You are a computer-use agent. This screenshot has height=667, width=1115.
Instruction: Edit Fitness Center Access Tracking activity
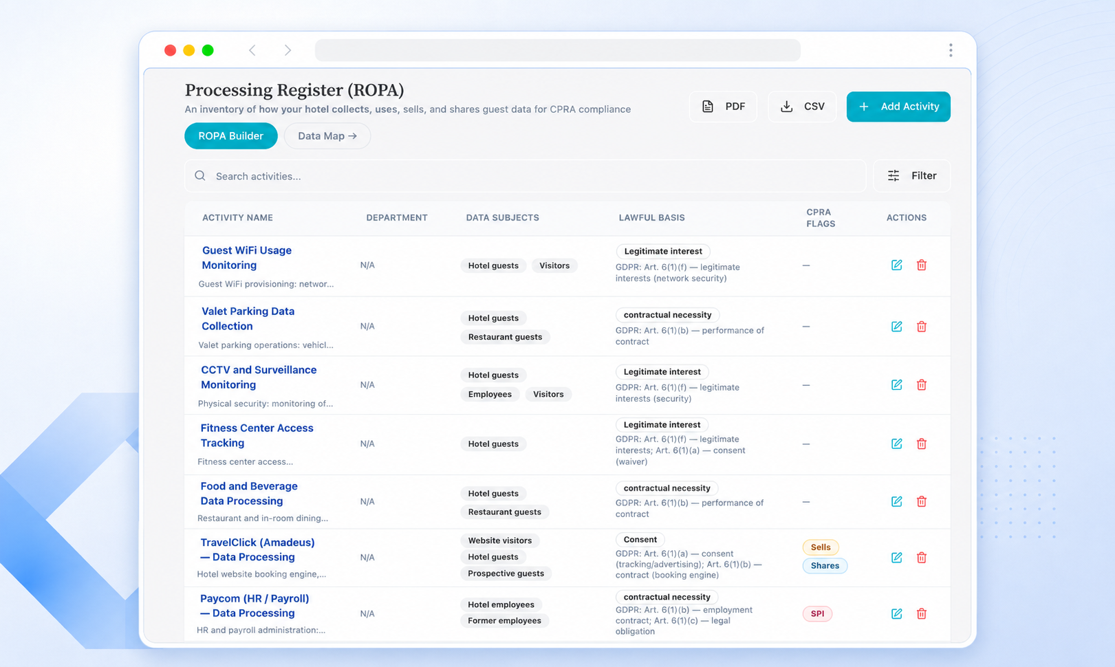coord(896,444)
